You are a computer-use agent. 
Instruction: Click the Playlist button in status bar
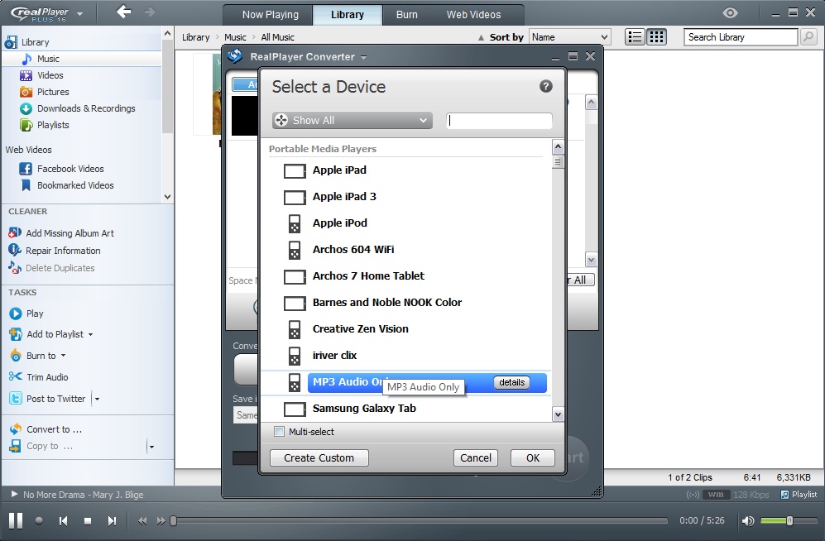[x=799, y=494]
